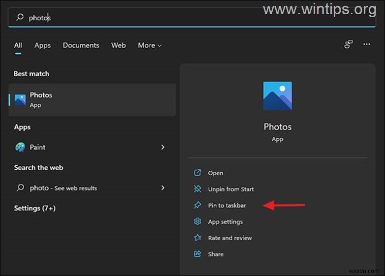Click the Unpin from Start icon
The width and height of the screenshot is (385, 276).
(x=197, y=189)
